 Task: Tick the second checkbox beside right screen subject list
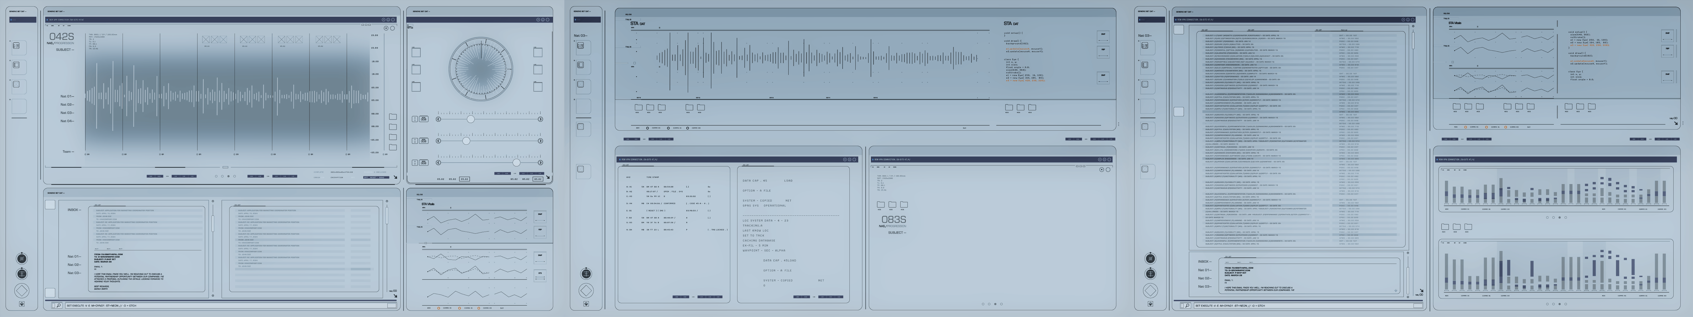click(1179, 112)
